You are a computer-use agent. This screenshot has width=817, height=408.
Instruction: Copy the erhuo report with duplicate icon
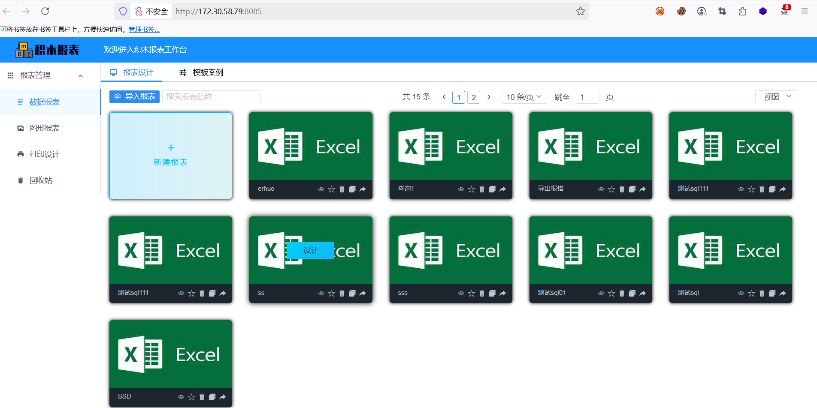[352, 189]
